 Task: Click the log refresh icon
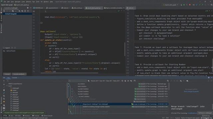click(122, 81)
